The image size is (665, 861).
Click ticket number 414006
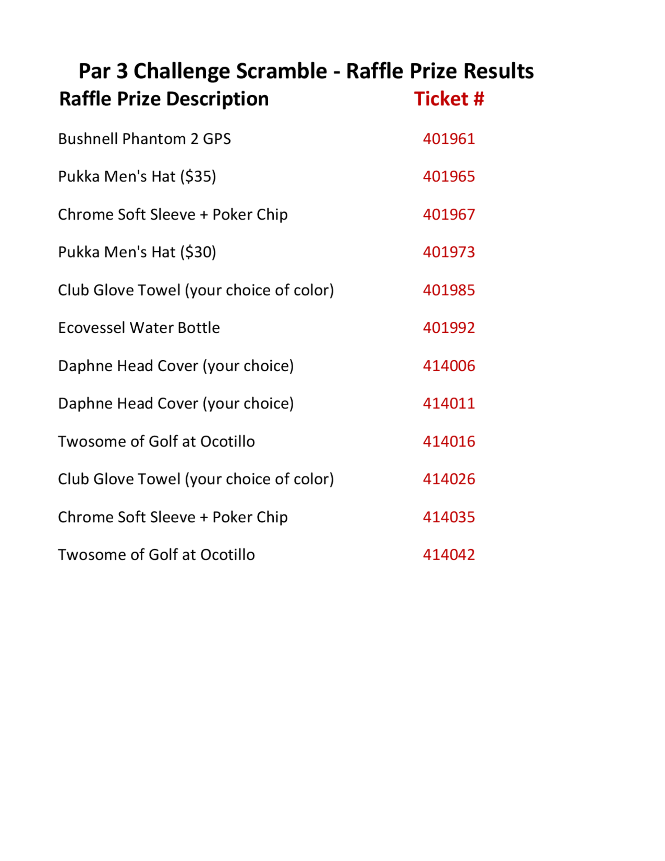(x=449, y=366)
